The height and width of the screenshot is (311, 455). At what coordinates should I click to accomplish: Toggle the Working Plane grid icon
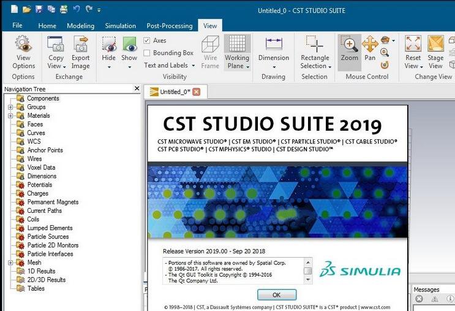pos(237,44)
